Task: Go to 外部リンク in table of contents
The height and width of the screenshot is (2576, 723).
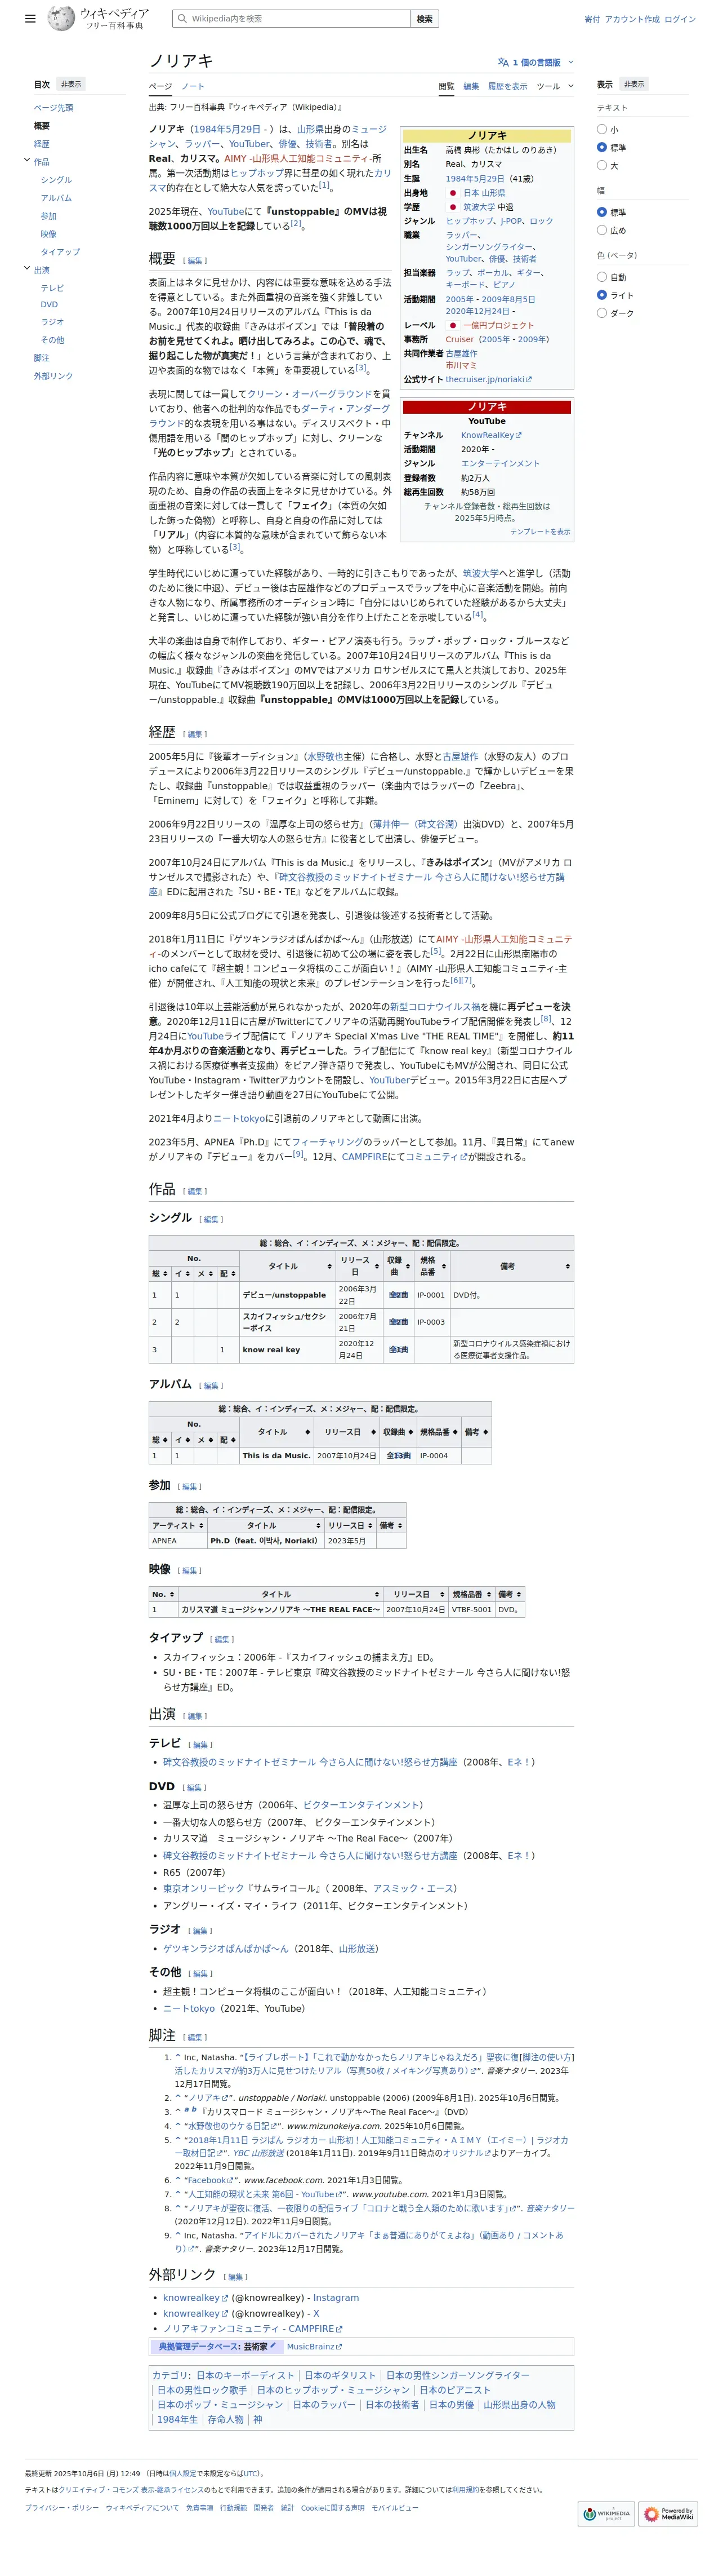Action: (53, 376)
